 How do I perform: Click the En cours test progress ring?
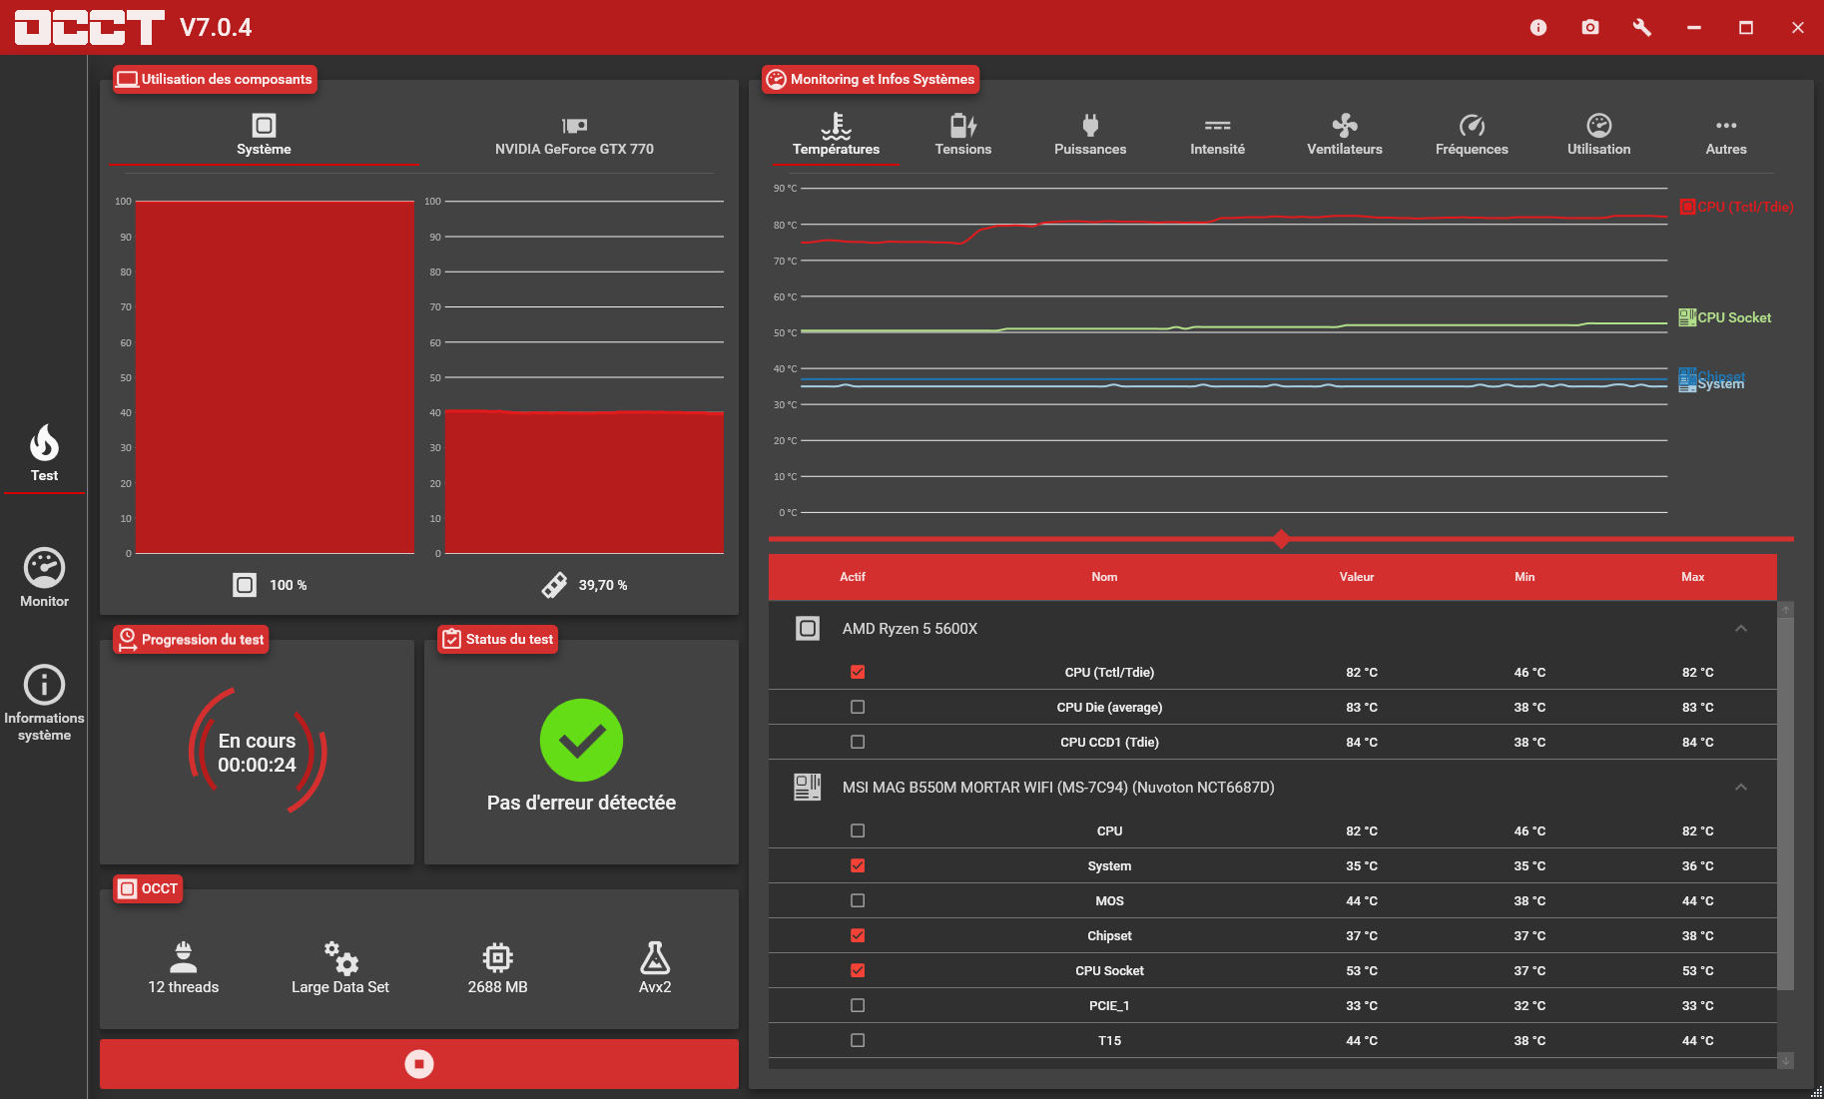(258, 752)
